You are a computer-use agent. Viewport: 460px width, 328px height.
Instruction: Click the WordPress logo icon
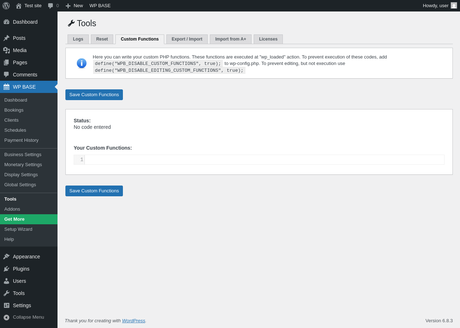6,6
